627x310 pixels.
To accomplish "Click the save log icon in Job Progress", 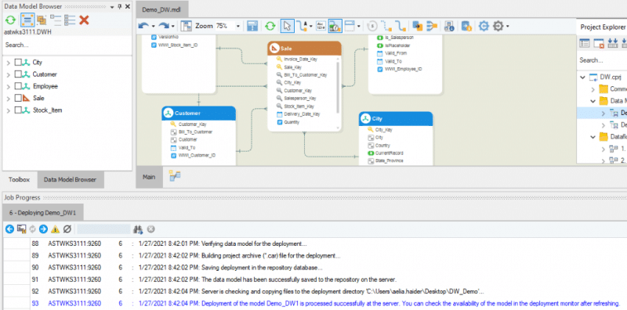I will 22,229.
